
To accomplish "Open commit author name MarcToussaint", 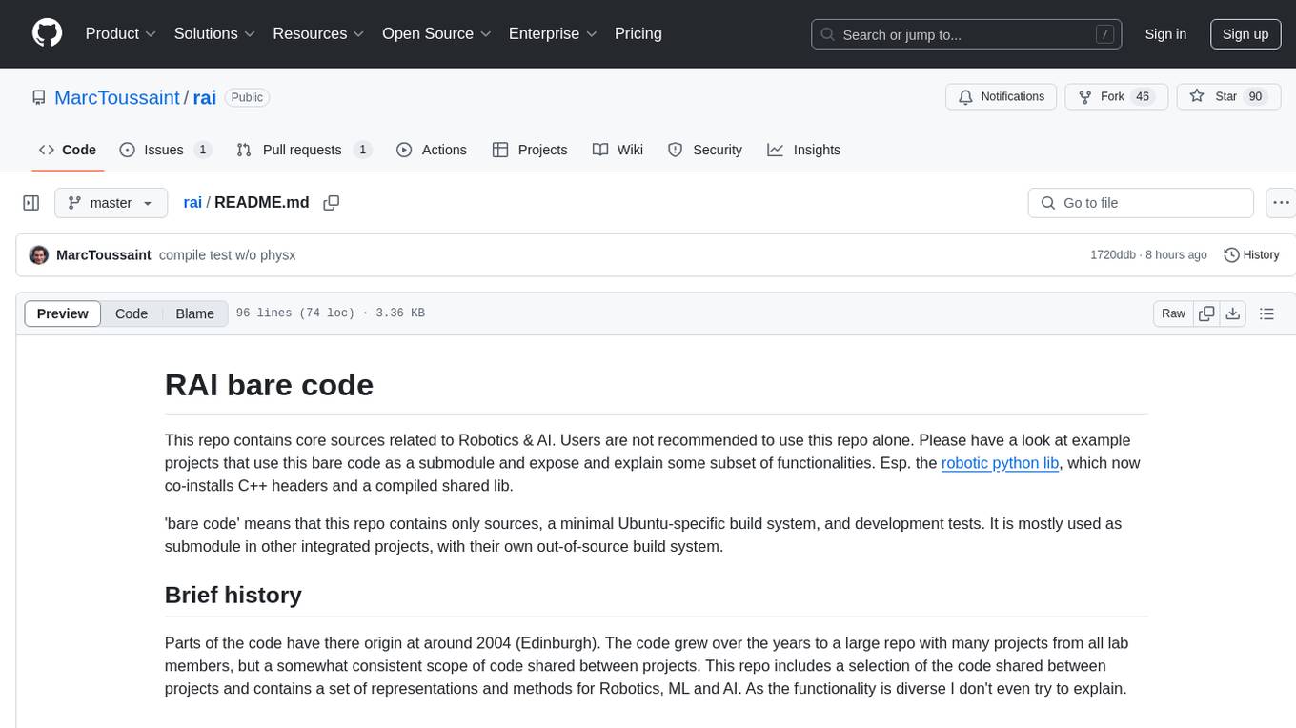I will point(104,254).
